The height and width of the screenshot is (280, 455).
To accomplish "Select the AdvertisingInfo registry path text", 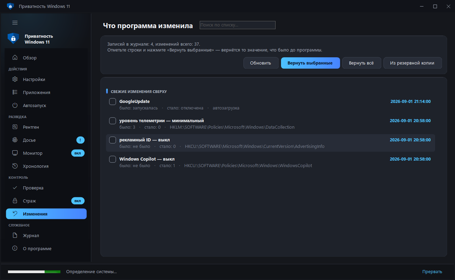I will [255, 146].
